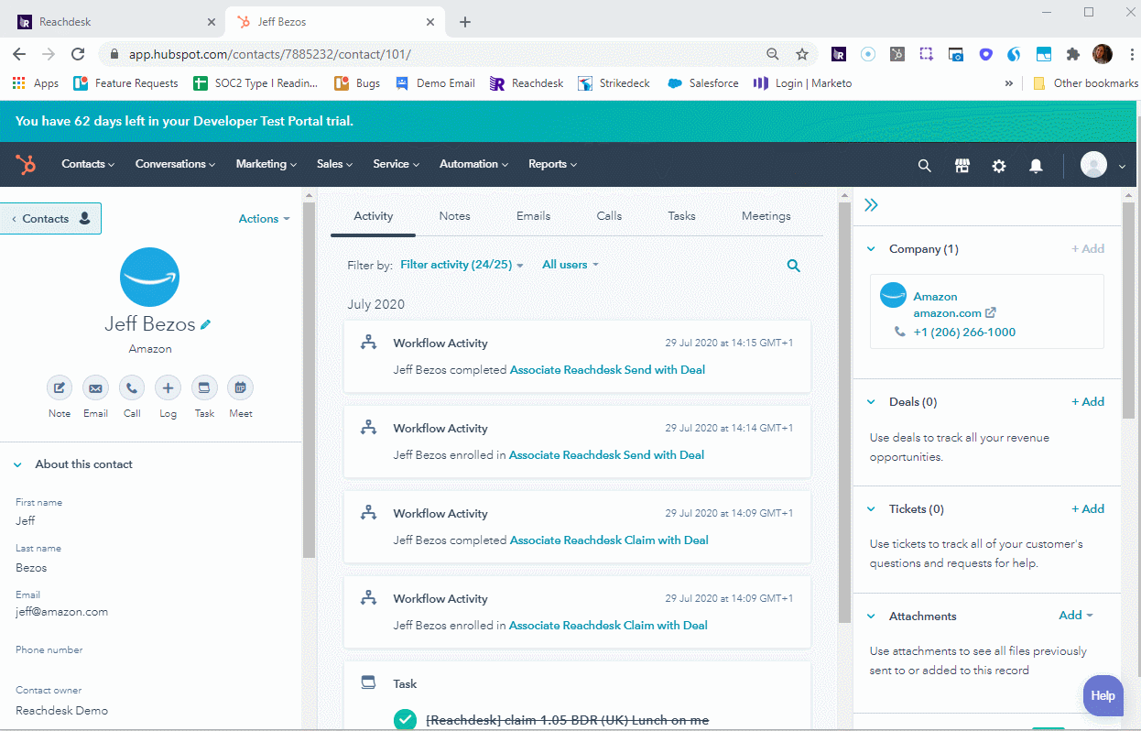Click the Amazon company logo in sidebar

coord(893,295)
